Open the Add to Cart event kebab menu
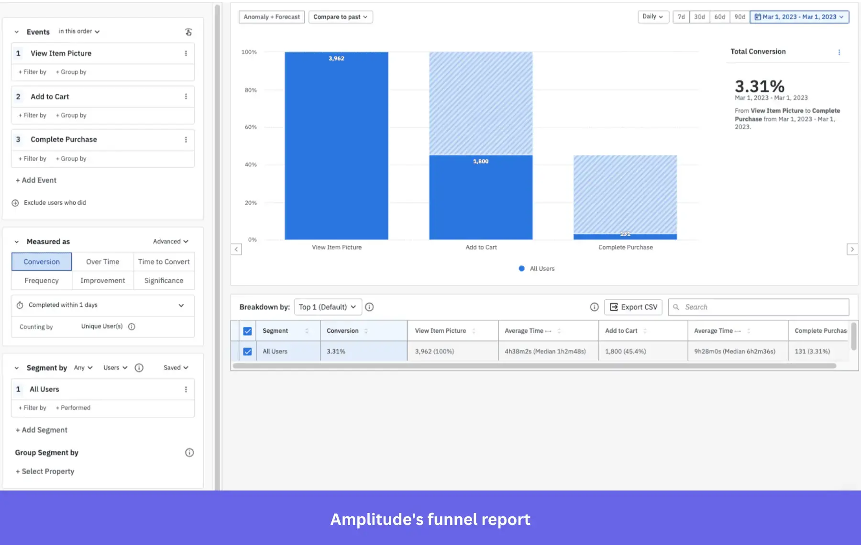 [x=187, y=96]
